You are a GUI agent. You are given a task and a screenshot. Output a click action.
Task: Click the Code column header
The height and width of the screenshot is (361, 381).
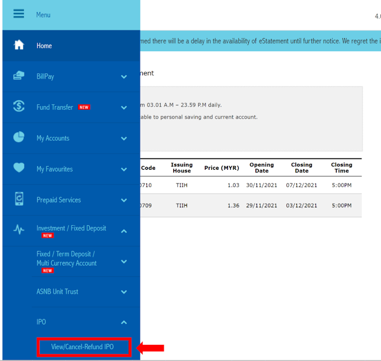pyautogui.click(x=148, y=168)
